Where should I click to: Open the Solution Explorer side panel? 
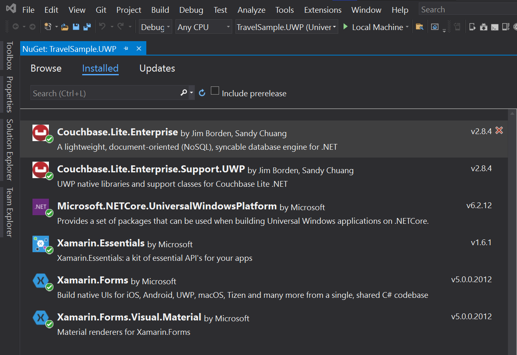(x=9, y=150)
